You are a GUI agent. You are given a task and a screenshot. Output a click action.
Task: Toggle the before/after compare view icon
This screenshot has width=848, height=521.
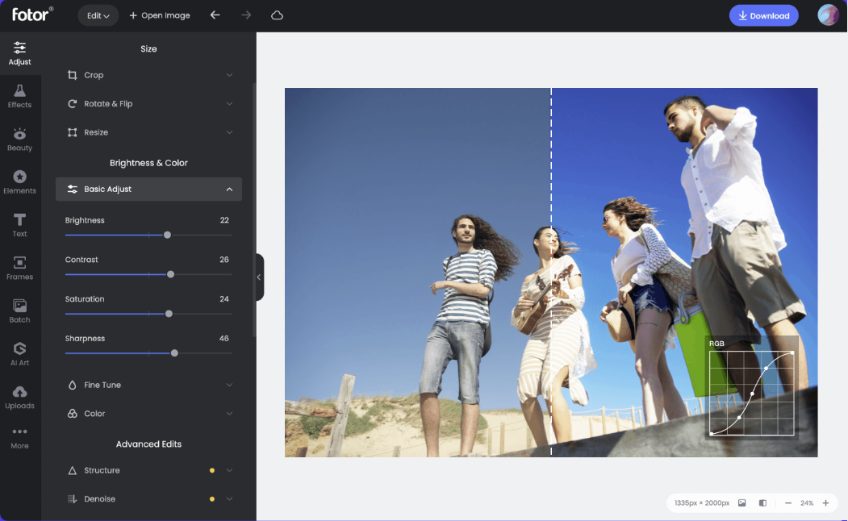click(x=762, y=503)
